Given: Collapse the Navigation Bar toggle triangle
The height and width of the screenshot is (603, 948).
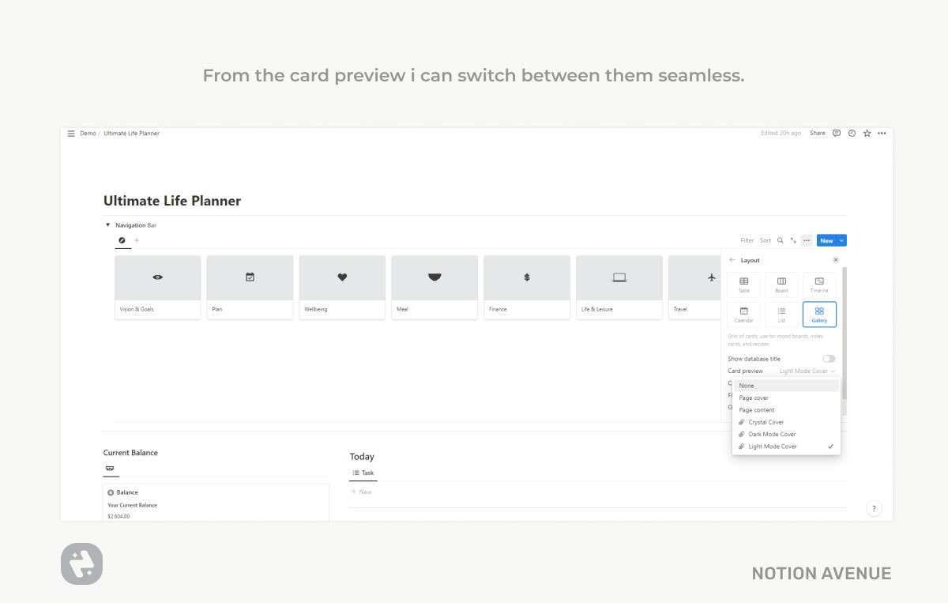Looking at the screenshot, I should 107,225.
